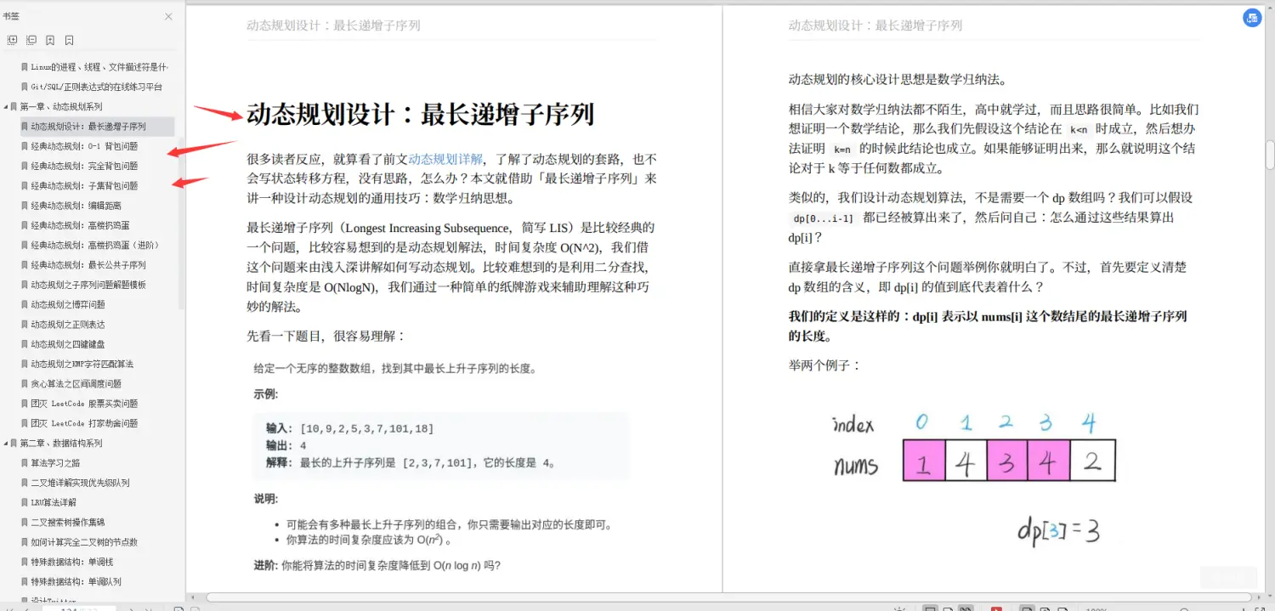
Task: Click the fit-to-window icon at bottom right
Action: pos(1258,608)
